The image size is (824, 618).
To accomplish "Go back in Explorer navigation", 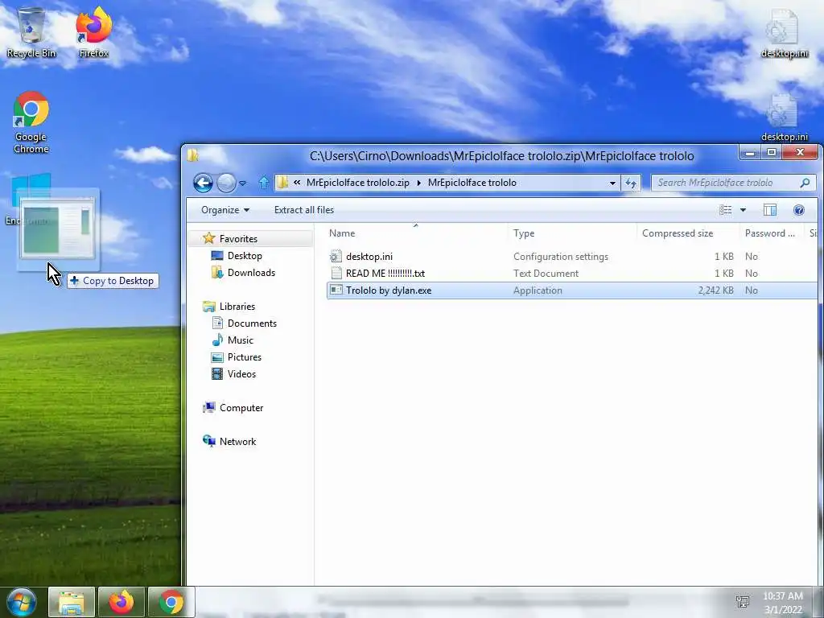I will [x=203, y=183].
